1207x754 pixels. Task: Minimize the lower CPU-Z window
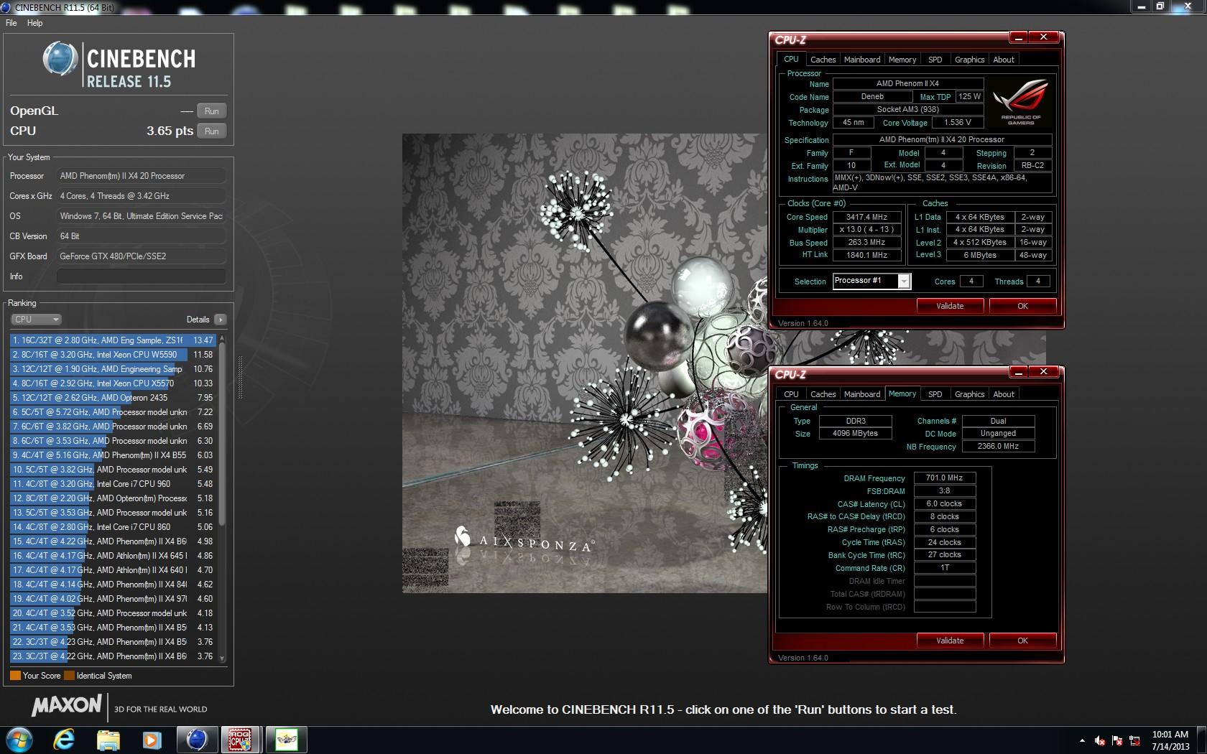(1018, 372)
